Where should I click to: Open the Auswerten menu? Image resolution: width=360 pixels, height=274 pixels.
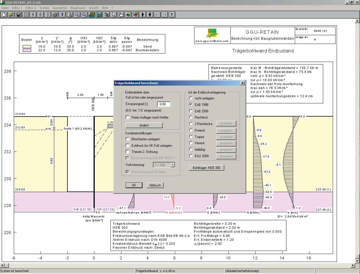coord(60,8)
